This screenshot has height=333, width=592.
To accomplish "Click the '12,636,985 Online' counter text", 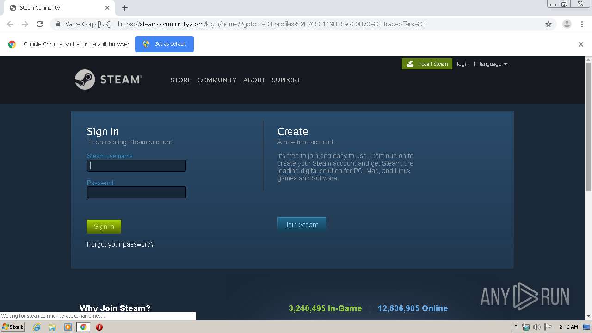I will [x=413, y=308].
